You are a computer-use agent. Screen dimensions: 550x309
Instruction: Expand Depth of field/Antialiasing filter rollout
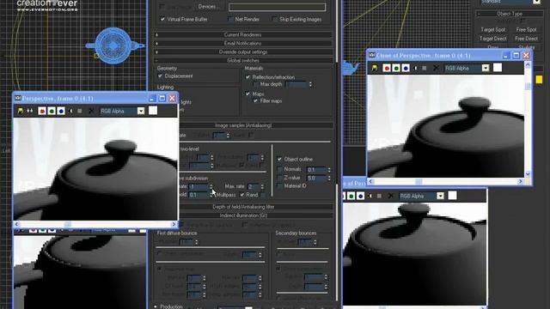[256, 207]
